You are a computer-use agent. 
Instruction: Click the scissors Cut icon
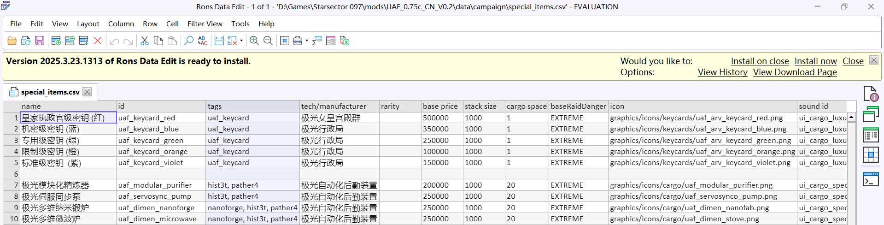(x=145, y=41)
